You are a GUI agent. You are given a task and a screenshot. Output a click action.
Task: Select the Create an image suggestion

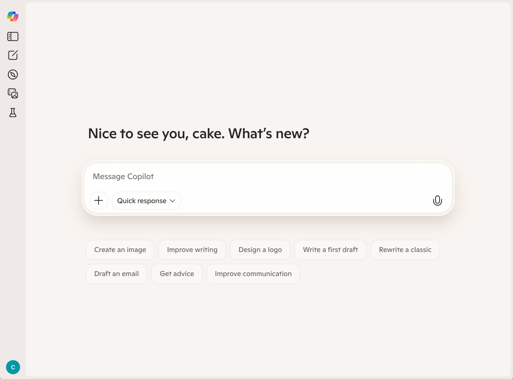(120, 250)
